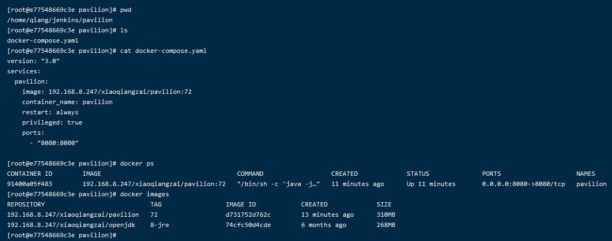Click the COMMAND column header
The image size is (612, 241).
(x=251, y=174)
